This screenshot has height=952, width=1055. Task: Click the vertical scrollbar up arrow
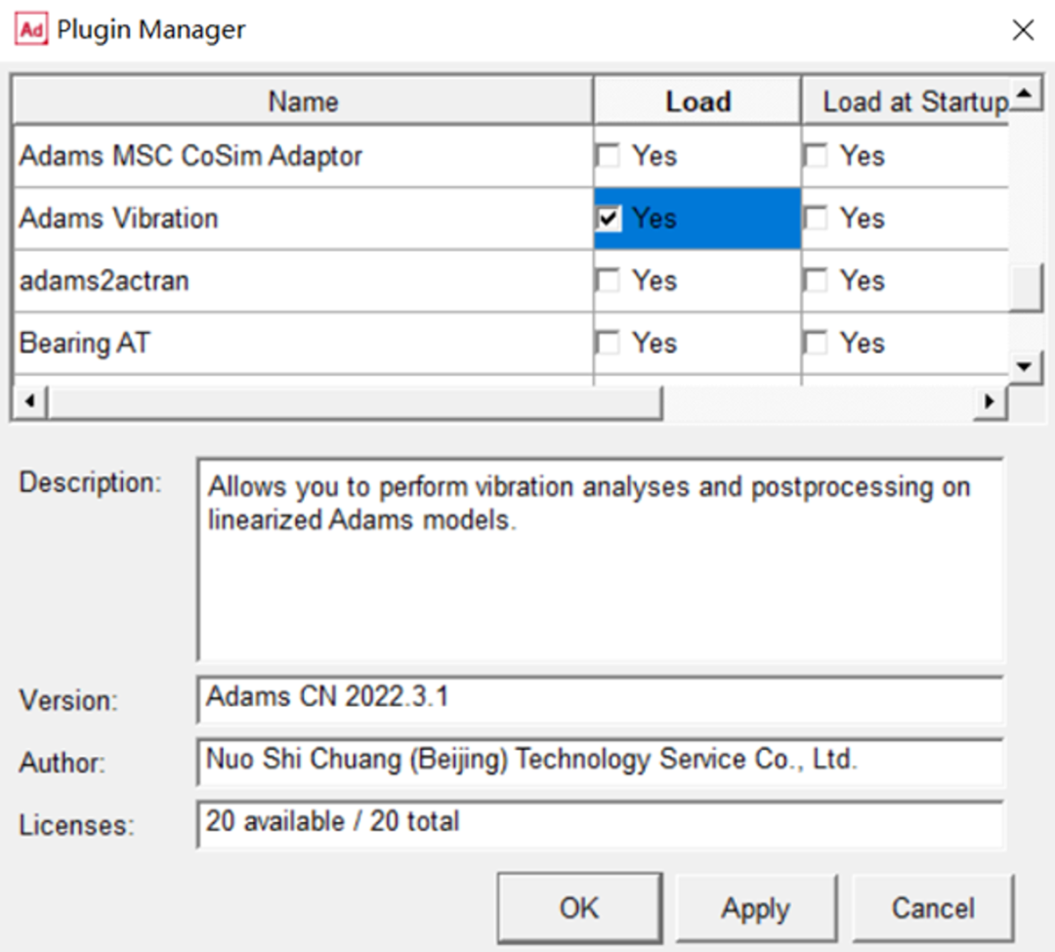1025,94
